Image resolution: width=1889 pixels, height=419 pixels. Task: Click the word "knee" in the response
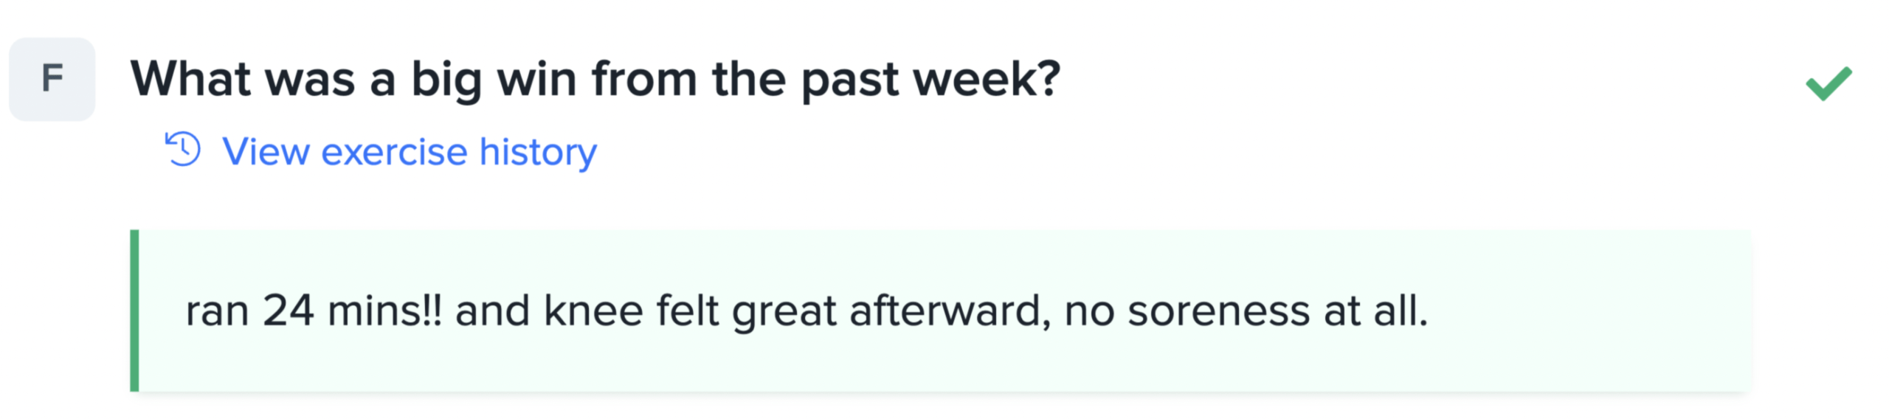click(593, 311)
